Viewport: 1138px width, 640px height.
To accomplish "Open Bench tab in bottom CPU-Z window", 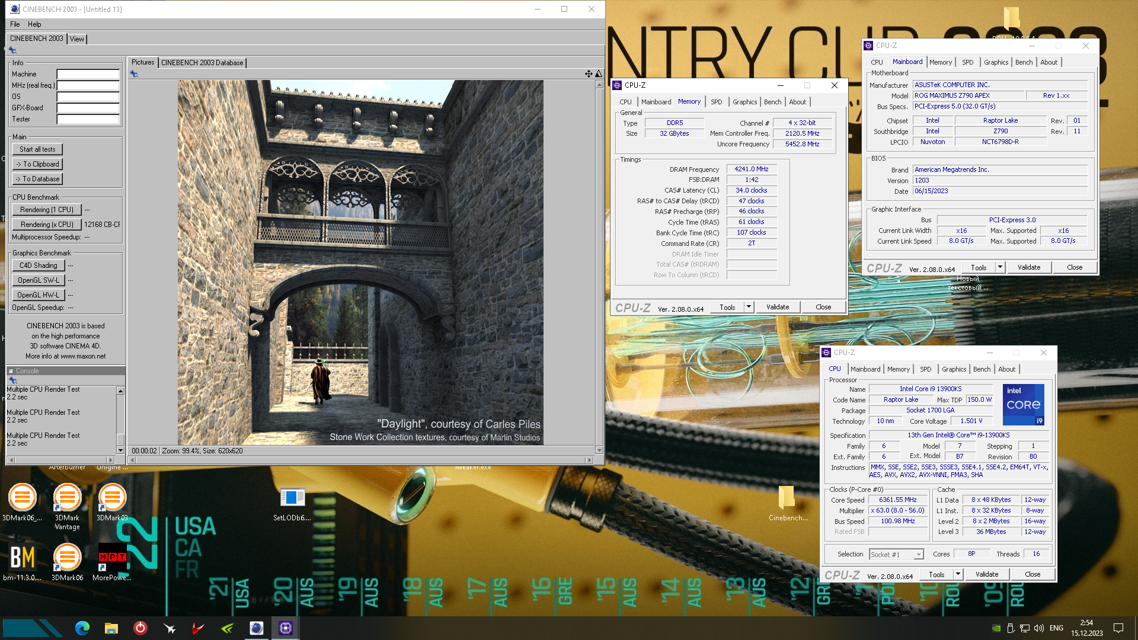I will pyautogui.click(x=982, y=369).
